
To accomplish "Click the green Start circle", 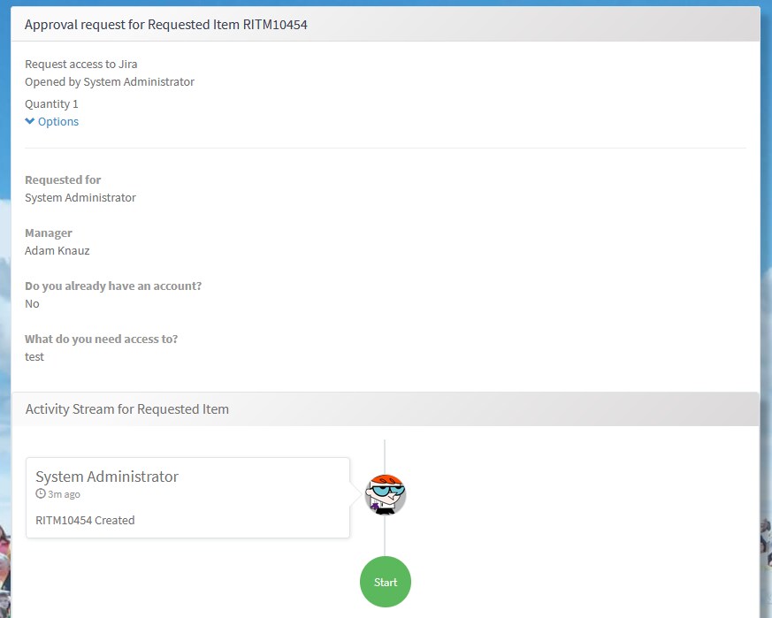I will coord(386,582).
